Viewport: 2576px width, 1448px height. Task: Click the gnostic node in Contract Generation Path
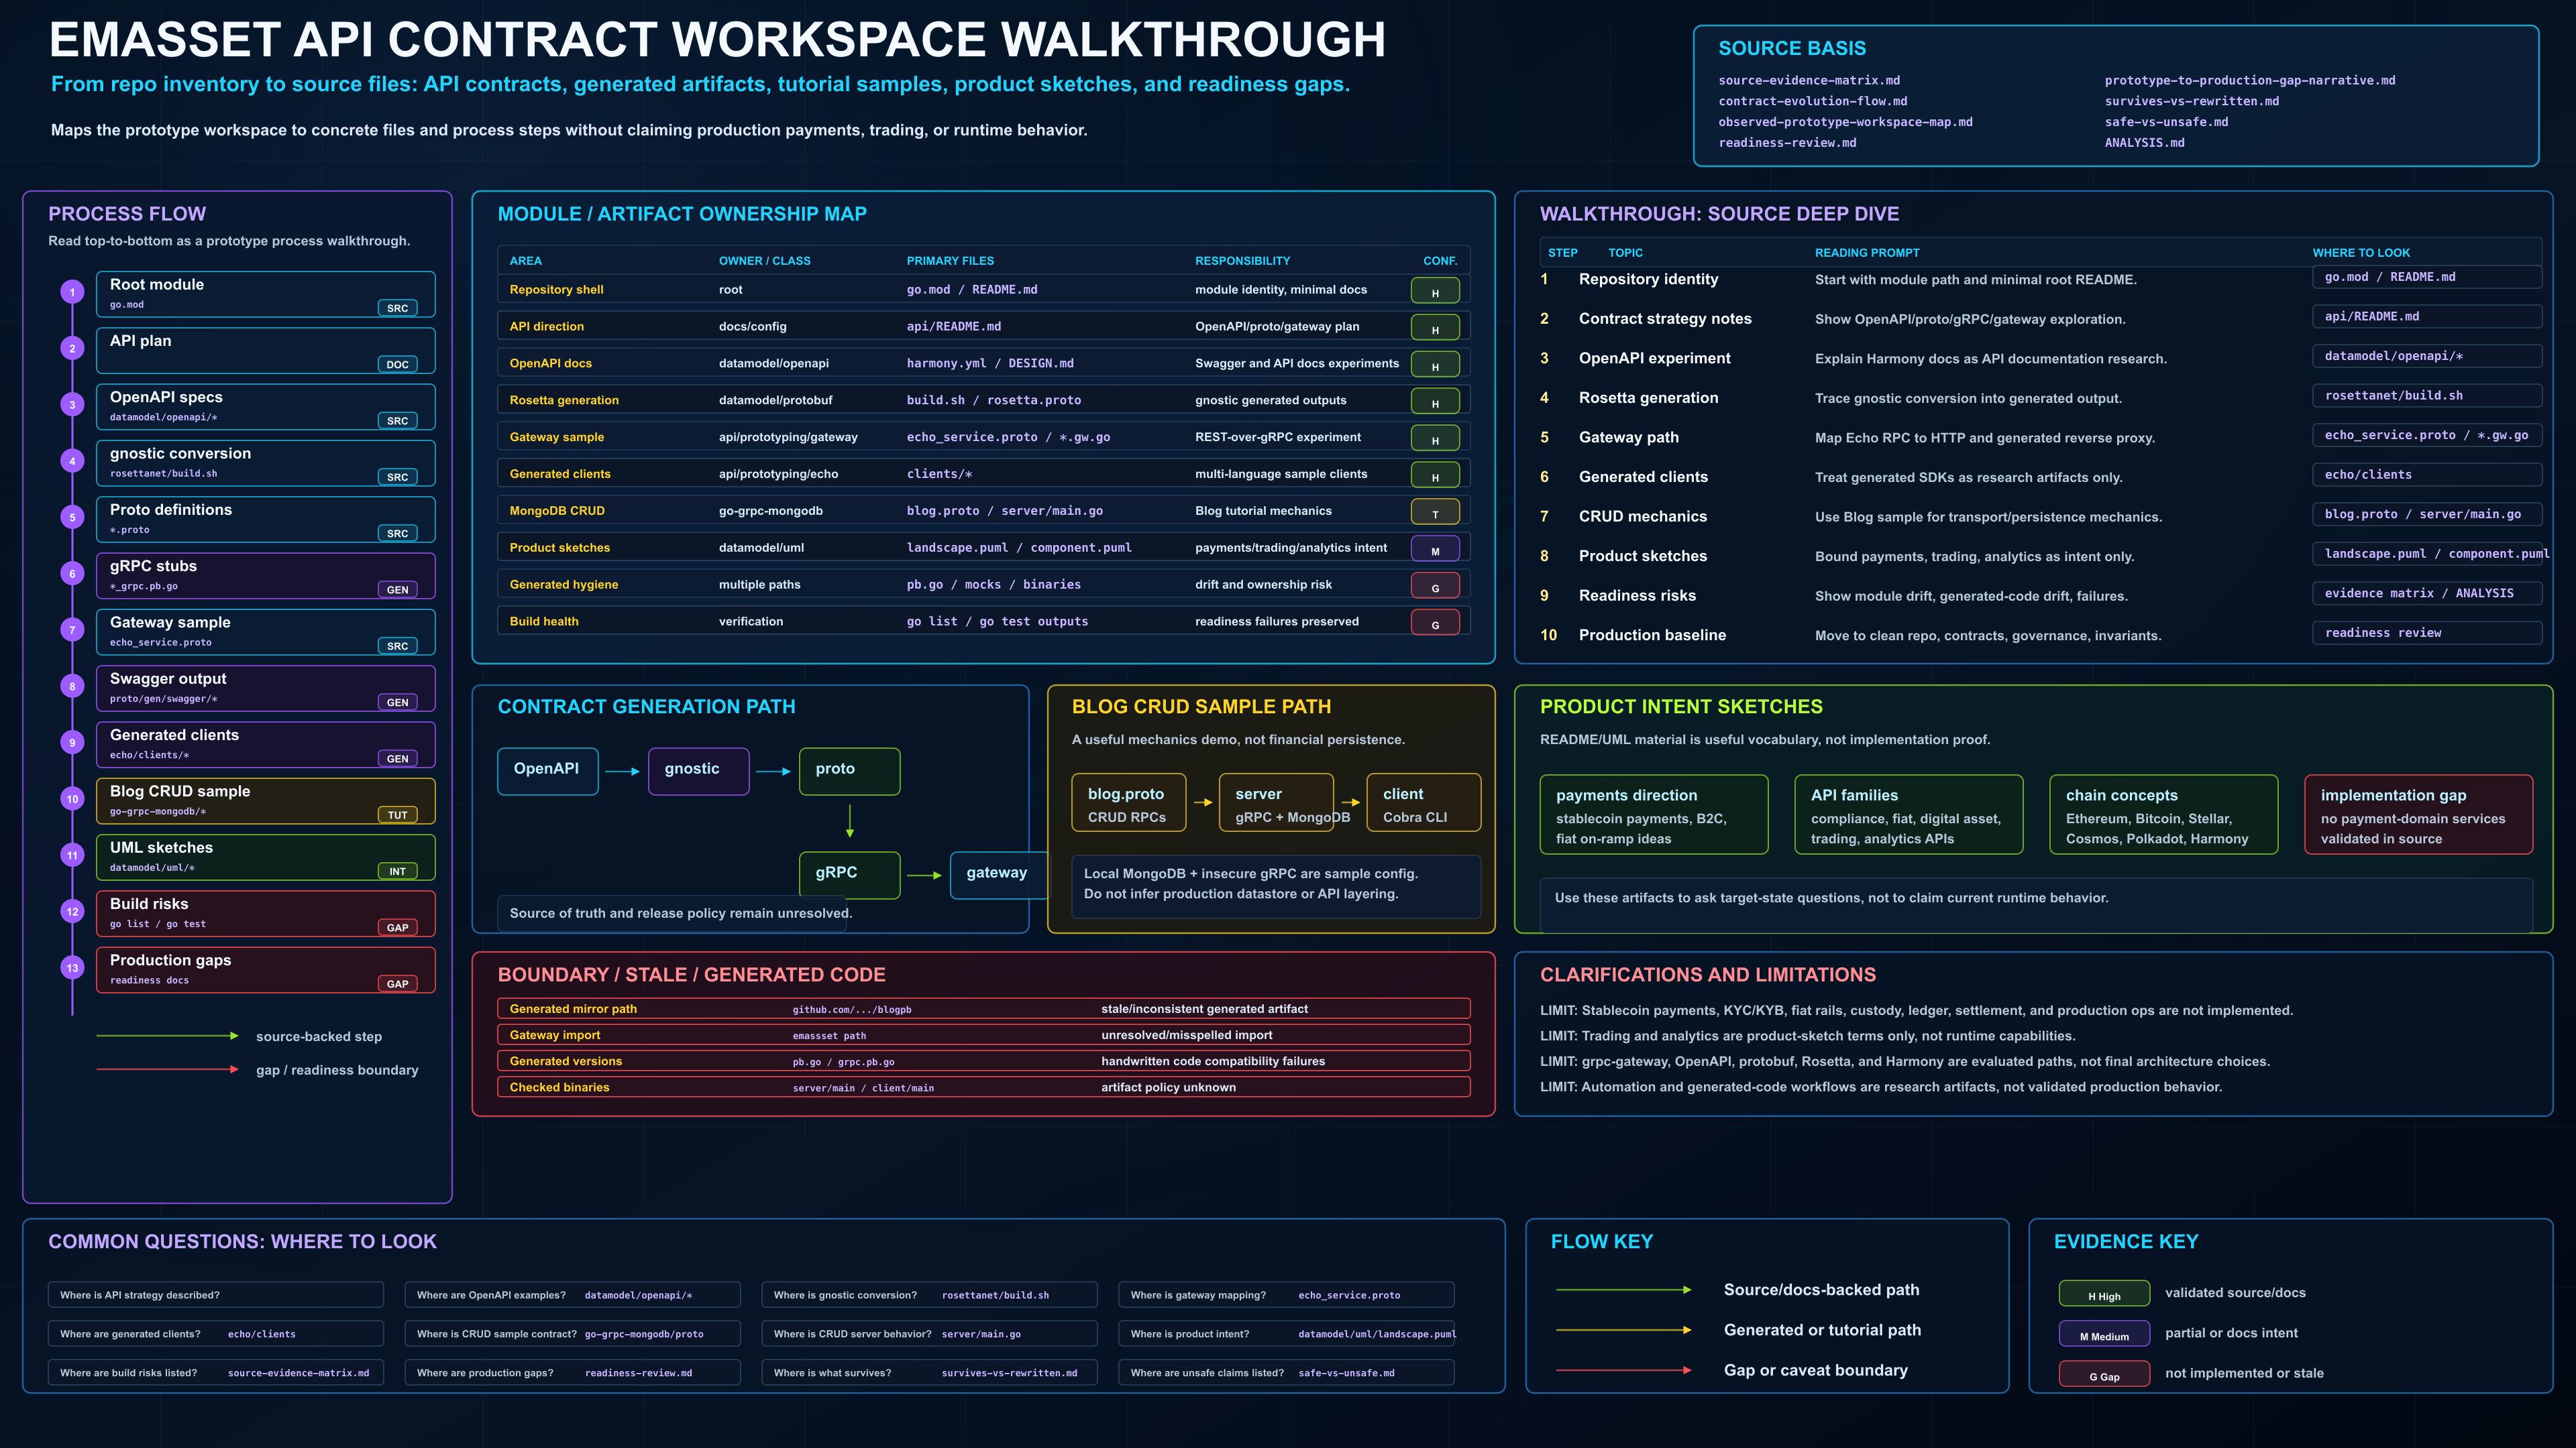[698, 770]
